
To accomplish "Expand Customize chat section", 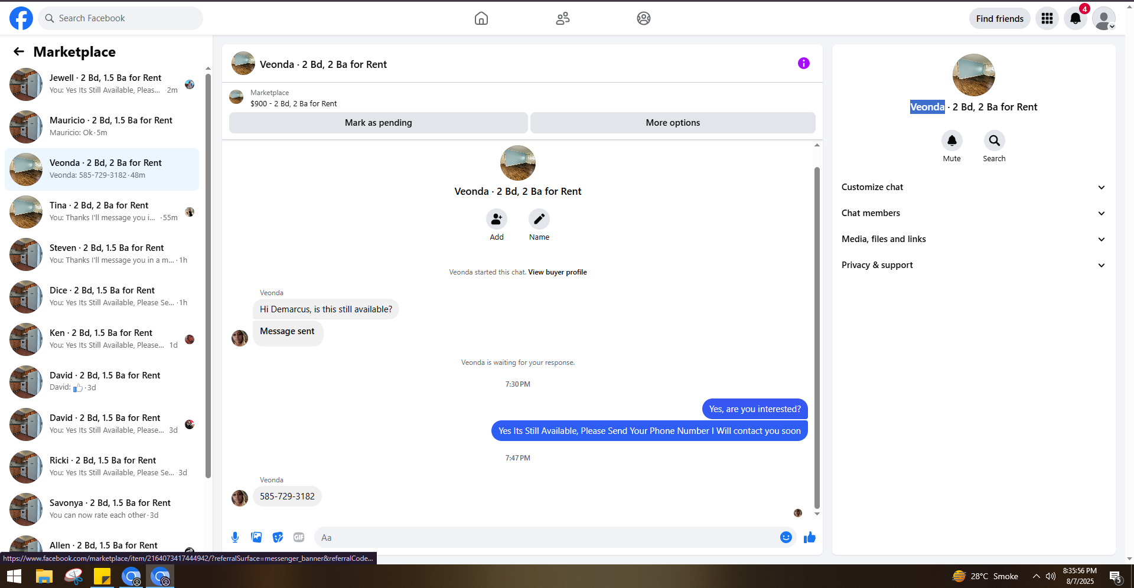I will pyautogui.click(x=974, y=187).
